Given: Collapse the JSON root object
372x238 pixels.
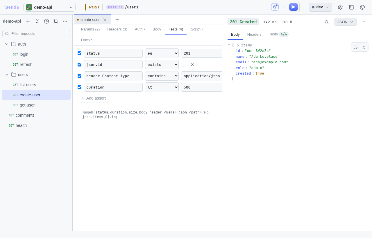Looking at the screenshot, I should pyautogui.click(x=229, y=45).
